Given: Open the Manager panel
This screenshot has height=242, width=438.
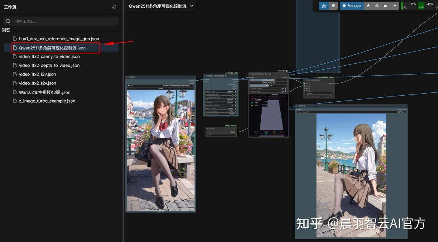Looking at the screenshot, I should click(352, 6).
